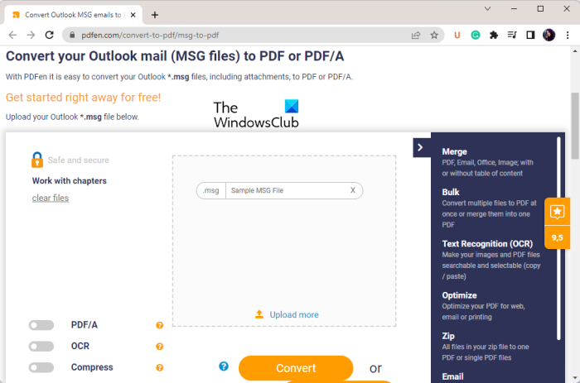Click the 9,5 rating score
580x383 pixels.
tap(557, 237)
